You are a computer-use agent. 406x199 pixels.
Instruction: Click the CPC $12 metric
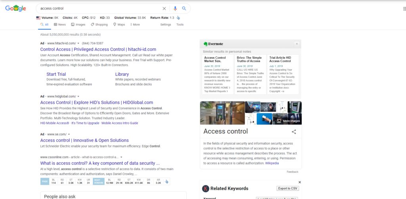[88, 18]
